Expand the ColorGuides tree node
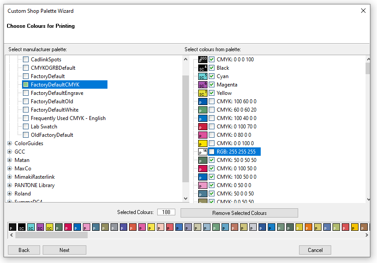377x263 pixels. [x=9, y=143]
